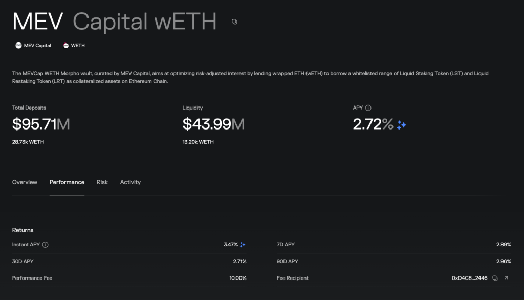Click the MEV Capital curator logo
The height and width of the screenshot is (300, 524).
click(x=18, y=45)
